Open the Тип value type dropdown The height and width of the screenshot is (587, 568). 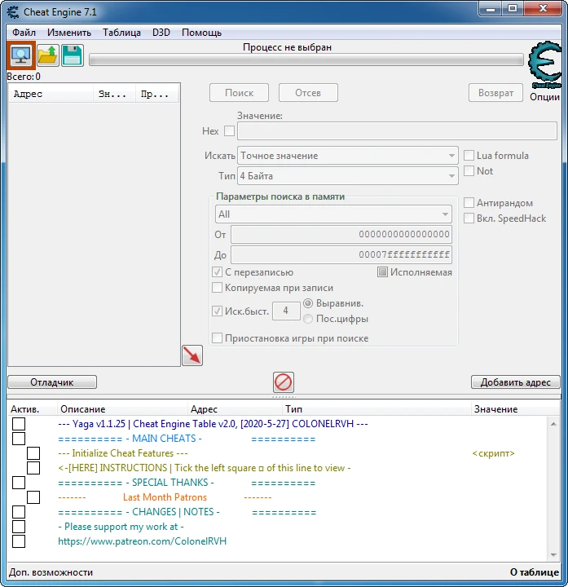click(x=348, y=176)
